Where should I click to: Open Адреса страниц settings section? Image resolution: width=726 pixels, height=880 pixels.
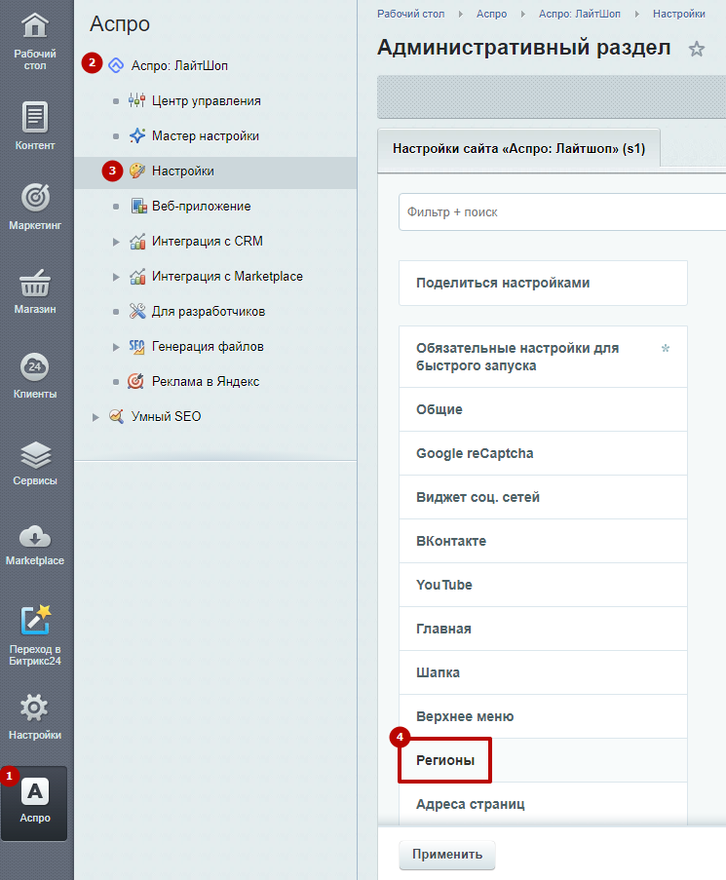[x=543, y=804]
